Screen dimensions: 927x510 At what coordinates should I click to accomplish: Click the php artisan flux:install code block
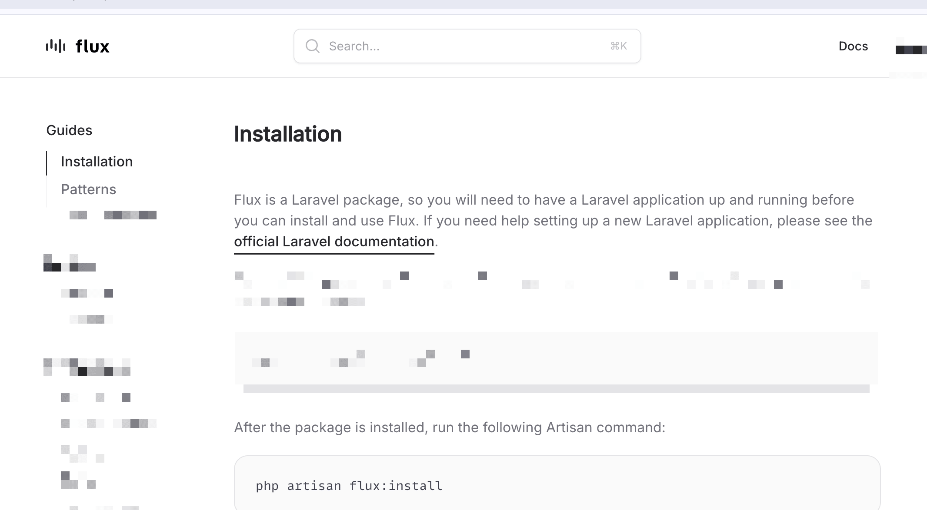(x=557, y=486)
